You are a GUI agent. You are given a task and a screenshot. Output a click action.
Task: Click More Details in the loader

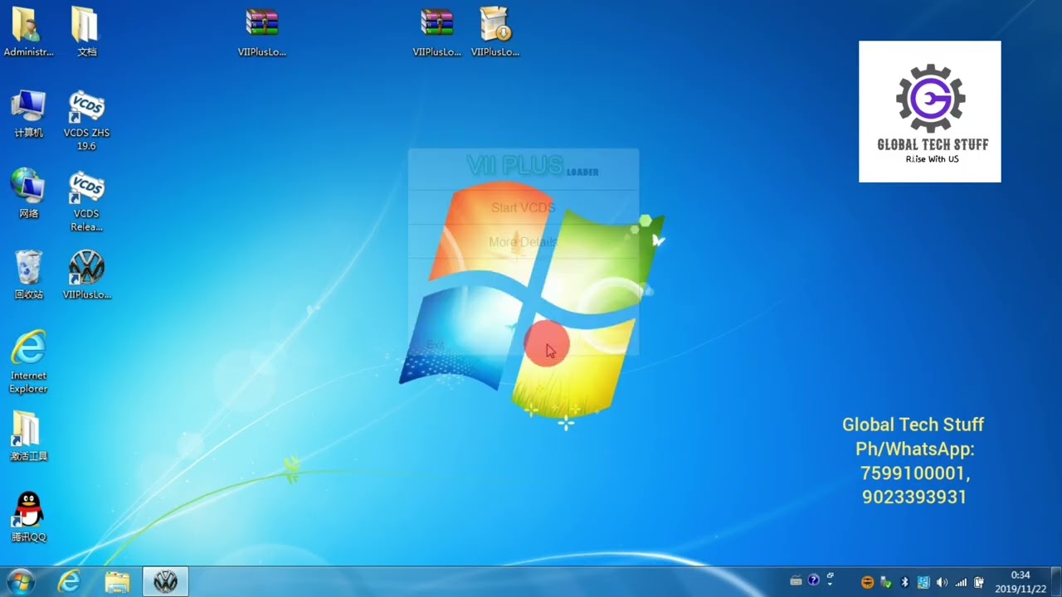coord(523,242)
